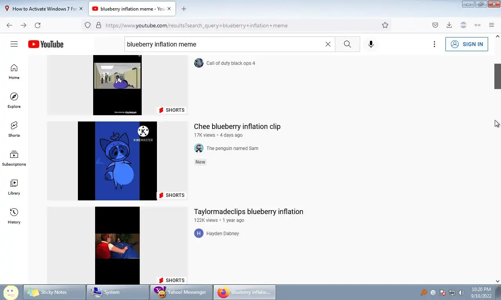Open the Firefox application menu
The height and width of the screenshot is (300, 501).
tap(492, 25)
